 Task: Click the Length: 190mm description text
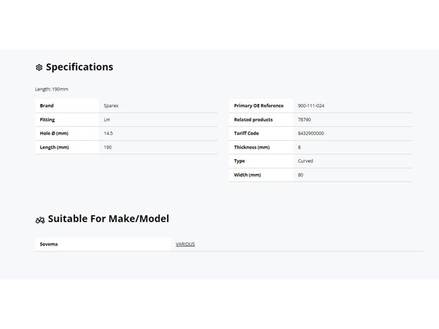pyautogui.click(x=52, y=89)
